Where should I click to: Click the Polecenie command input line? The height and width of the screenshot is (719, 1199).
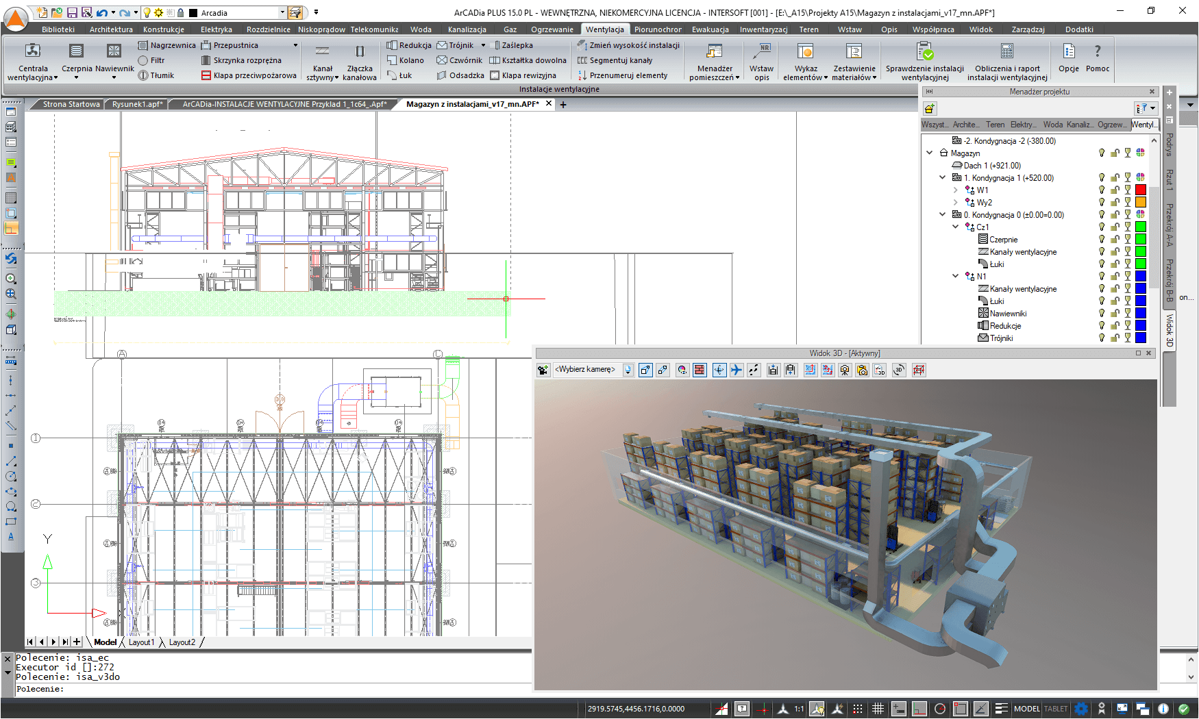274,689
